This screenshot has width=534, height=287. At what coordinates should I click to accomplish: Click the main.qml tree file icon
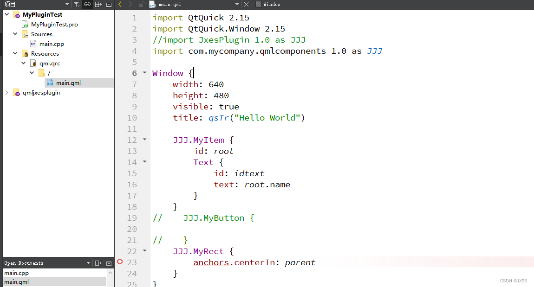[50, 83]
